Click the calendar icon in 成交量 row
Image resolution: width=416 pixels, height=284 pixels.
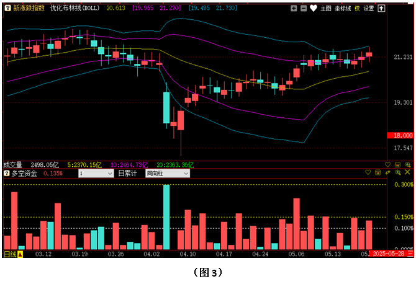coord(397,165)
